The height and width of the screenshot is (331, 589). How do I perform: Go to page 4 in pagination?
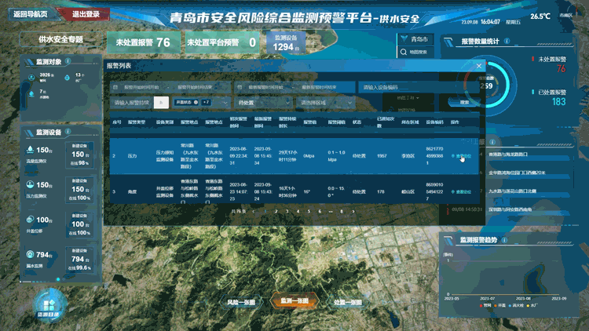pyautogui.click(x=298, y=211)
